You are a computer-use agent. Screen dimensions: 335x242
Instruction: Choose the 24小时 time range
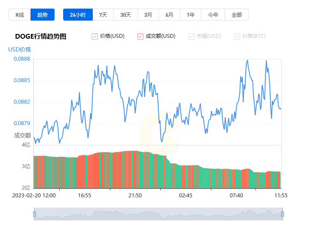(78, 15)
